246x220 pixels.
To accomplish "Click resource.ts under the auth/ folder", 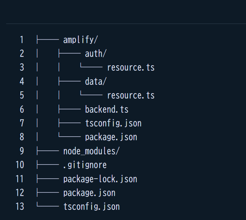I will click(x=131, y=67).
